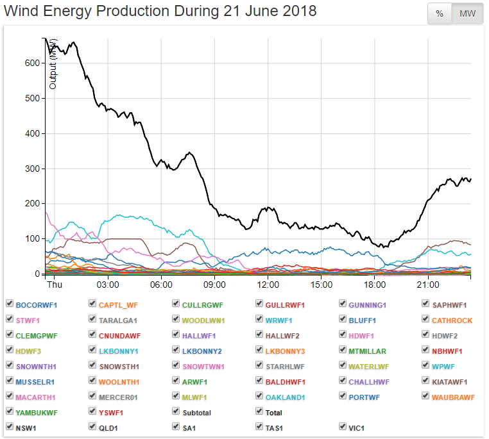Hide the SNOWTWN1 series checkbox
Screen dimensions: 489x439
pos(176,365)
